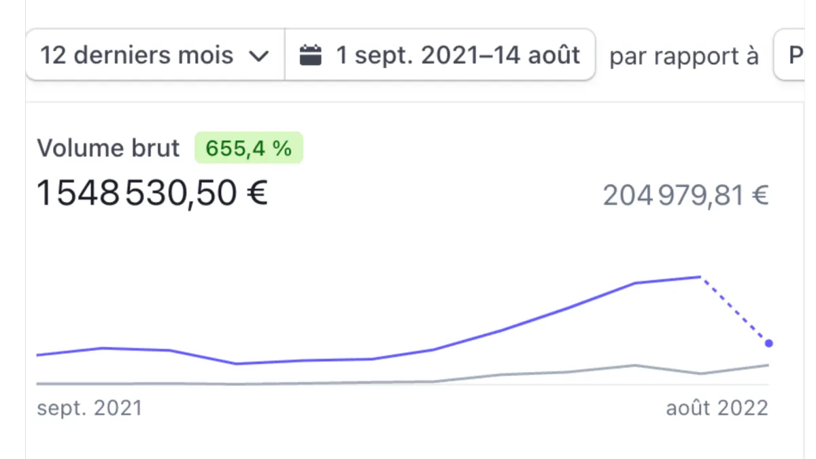Click the peak of the purple chart line
The image size is (816, 459).
click(x=700, y=277)
